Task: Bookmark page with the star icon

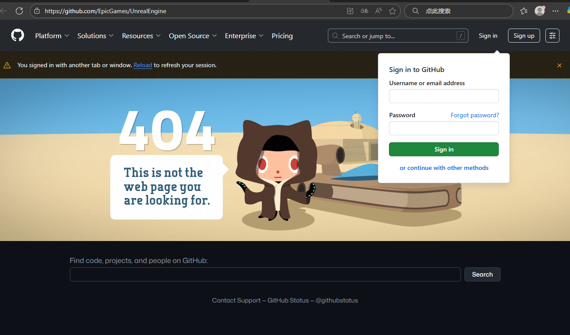Action: pos(392,11)
